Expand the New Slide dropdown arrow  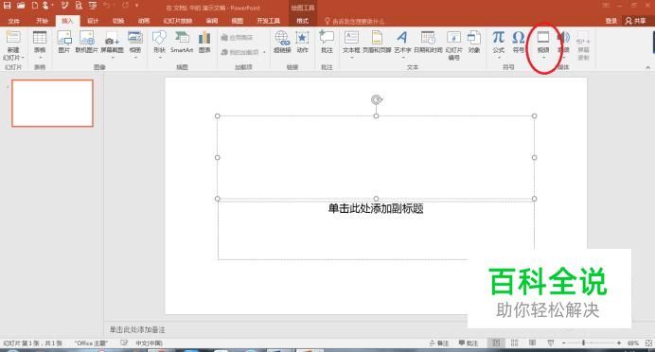[x=23, y=57]
